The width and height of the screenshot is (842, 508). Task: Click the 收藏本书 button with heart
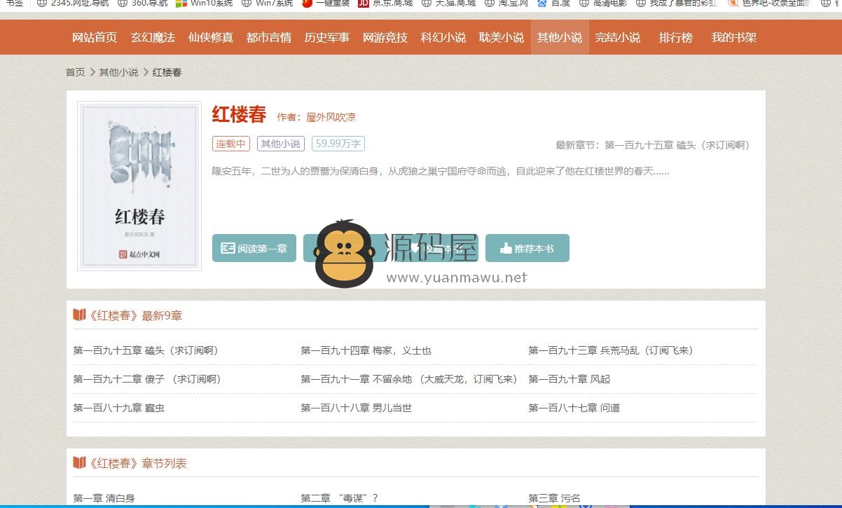tap(436, 248)
